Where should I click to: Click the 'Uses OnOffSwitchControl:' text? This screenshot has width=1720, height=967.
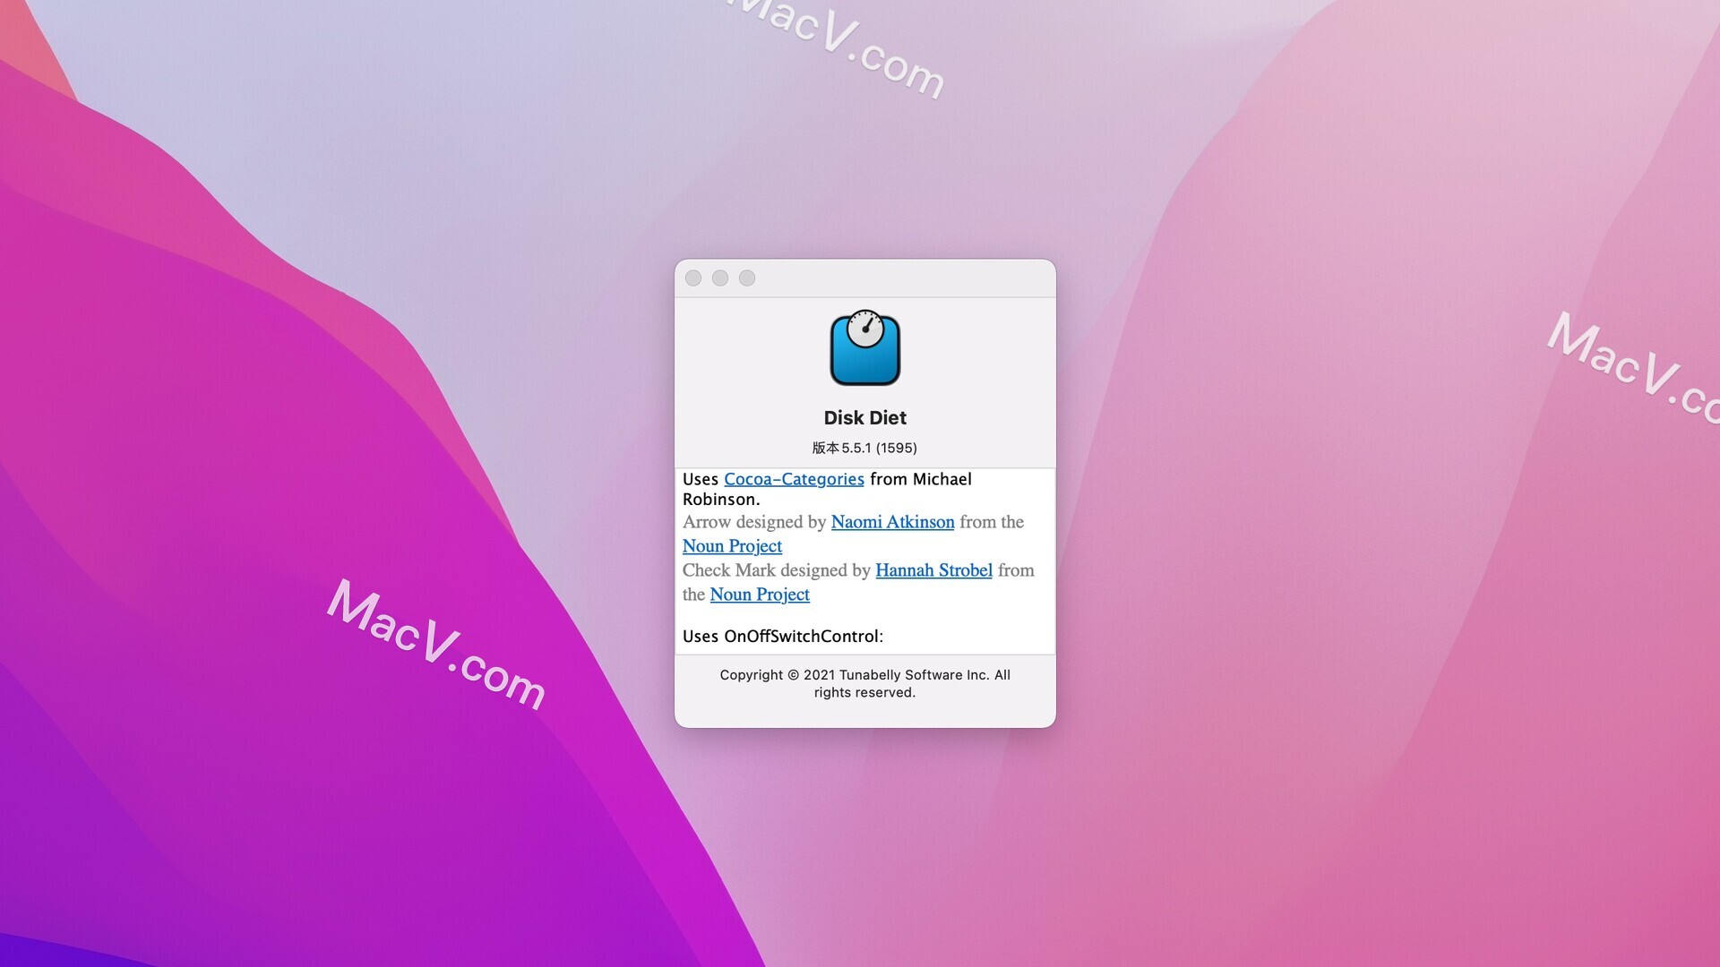click(783, 637)
